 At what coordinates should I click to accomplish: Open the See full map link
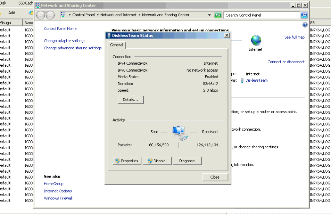point(294,37)
